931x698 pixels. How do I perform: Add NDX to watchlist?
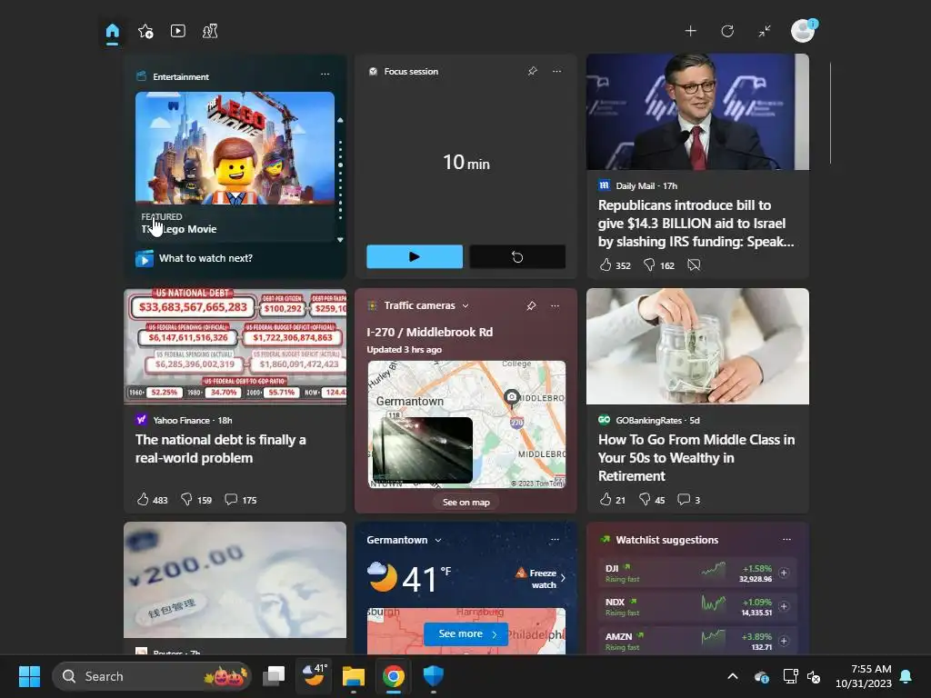coord(784,606)
